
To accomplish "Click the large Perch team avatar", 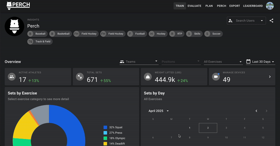I will tap(14, 26).
